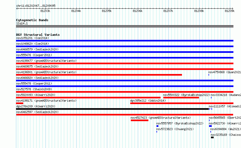
Task: Click the nsv555478 (Cooper2011) label
Action: pyautogui.click(x=34, y=83)
